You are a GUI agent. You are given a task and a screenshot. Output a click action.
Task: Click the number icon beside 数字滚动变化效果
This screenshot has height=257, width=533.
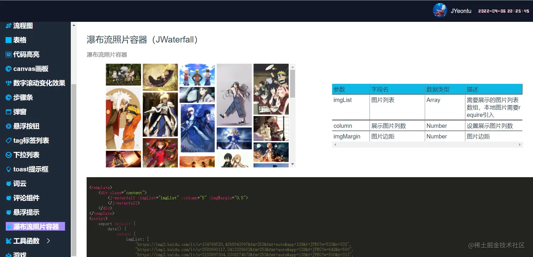8,83
